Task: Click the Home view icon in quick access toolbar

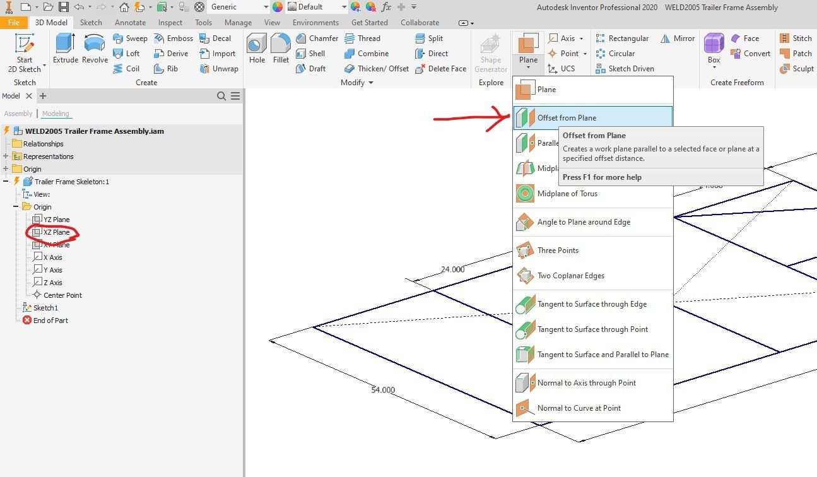Action: pos(124,7)
